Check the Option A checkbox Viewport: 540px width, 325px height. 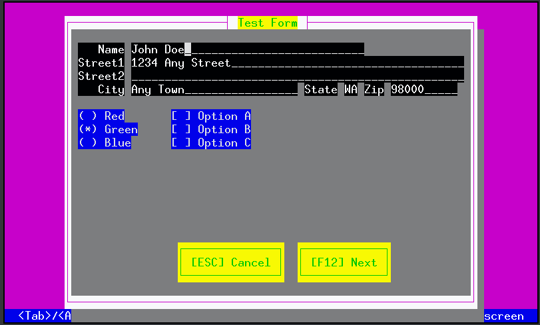211,116
